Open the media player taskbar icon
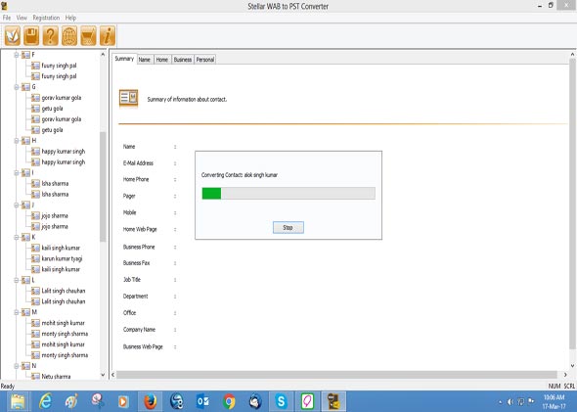Image resolution: width=577 pixels, height=412 pixels. click(x=123, y=401)
